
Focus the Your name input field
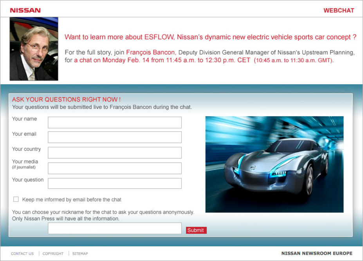click(115, 123)
